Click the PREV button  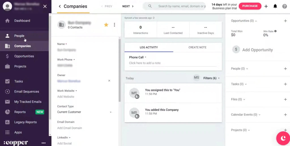tap(107, 6)
